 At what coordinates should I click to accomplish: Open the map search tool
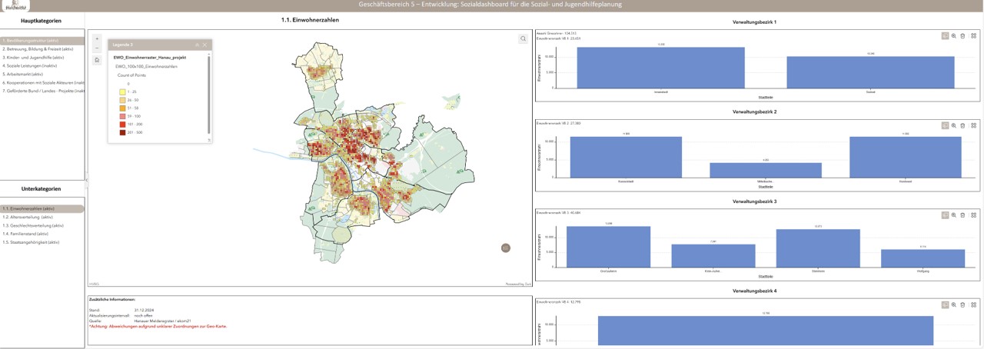(x=524, y=38)
